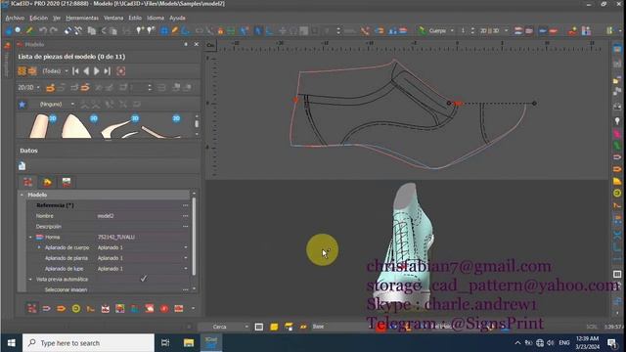Screen dimensions: 626x352
Task: Click the Redo arrow in the top toolbar
Action: [x=54, y=30]
